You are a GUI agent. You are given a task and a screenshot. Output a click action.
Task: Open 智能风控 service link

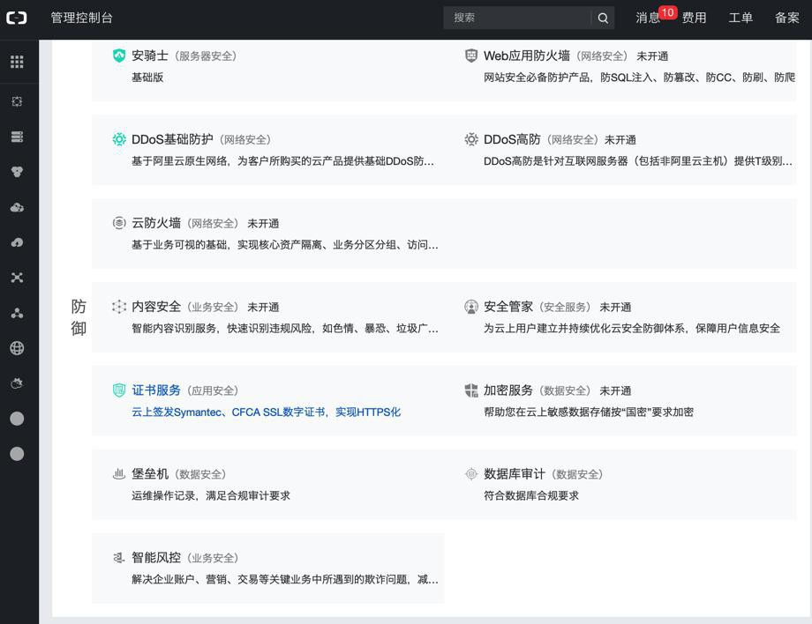(156, 557)
